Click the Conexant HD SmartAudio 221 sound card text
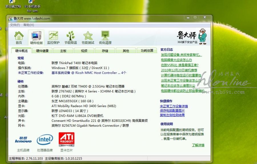Viewport: 257px width, 164px height. pos(99,121)
